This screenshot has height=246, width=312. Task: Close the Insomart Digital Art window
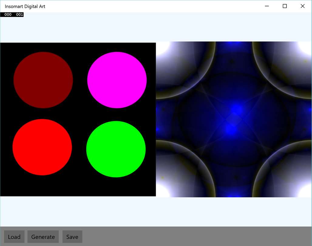(303, 6)
